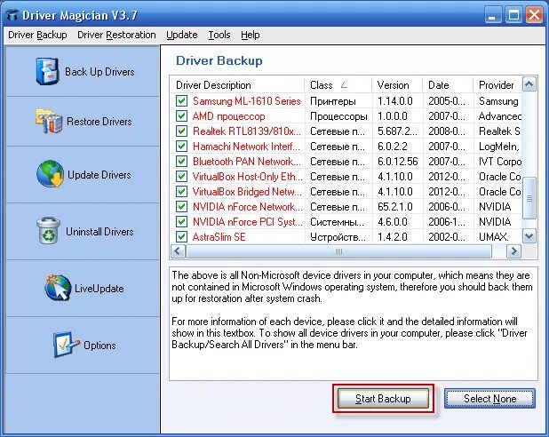Open the Options label in sidebar

(99, 346)
